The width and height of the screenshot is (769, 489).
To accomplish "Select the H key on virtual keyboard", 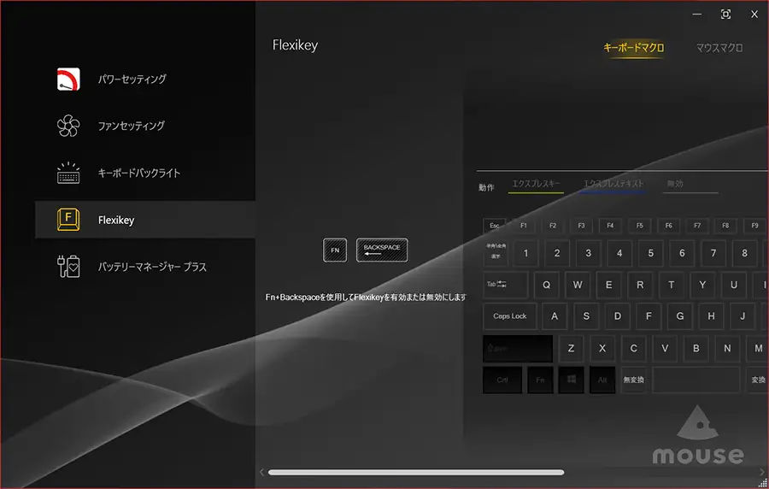I will pos(711,316).
